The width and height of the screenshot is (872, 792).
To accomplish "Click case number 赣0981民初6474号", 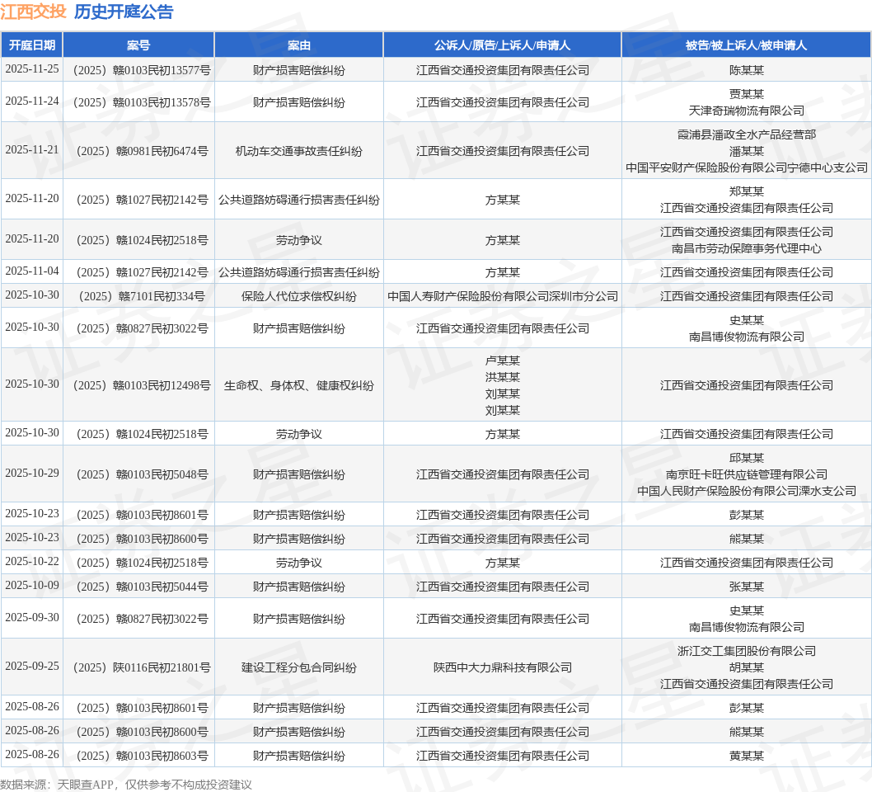I will [142, 151].
